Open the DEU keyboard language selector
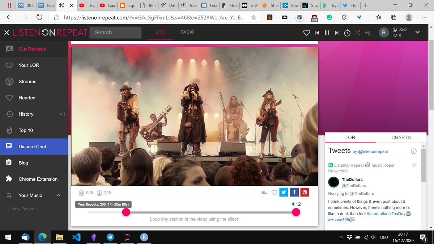 coord(383,237)
